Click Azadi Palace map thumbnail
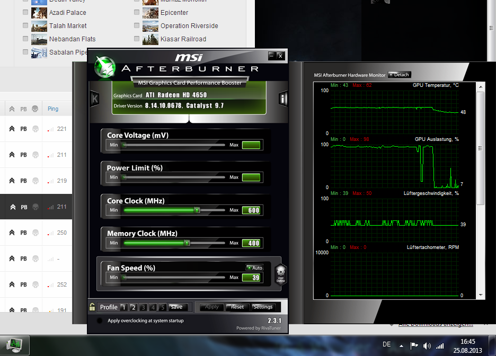Screen dimensions: 496x356 [x=39, y=13]
